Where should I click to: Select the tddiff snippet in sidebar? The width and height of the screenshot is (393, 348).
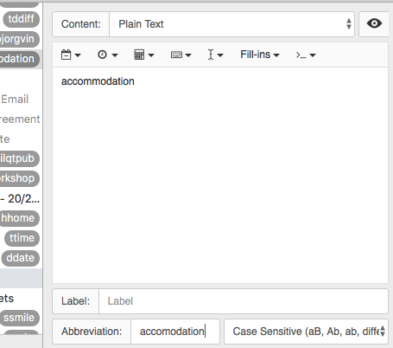tap(21, 19)
